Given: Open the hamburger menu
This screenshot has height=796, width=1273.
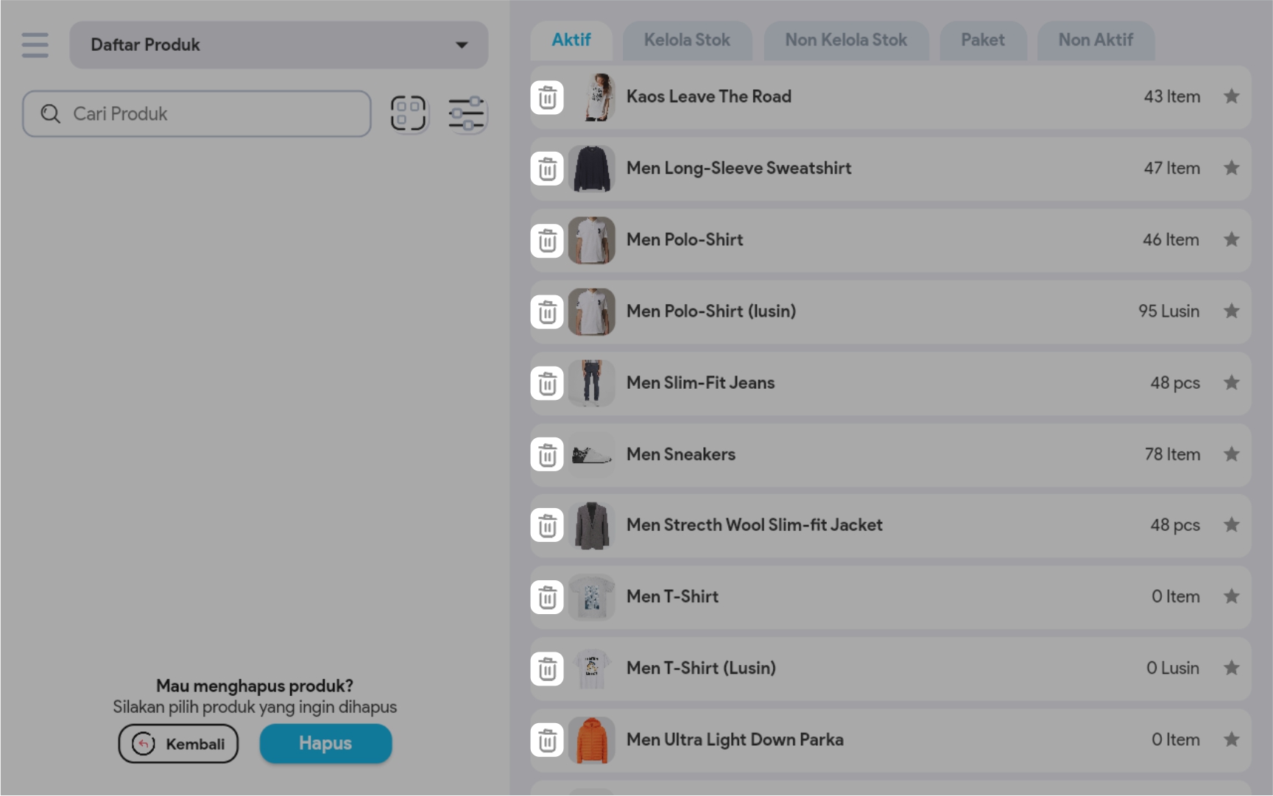Looking at the screenshot, I should tap(35, 45).
